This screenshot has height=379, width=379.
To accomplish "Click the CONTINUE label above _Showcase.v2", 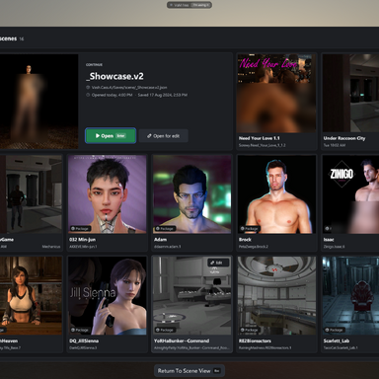I will [94, 65].
